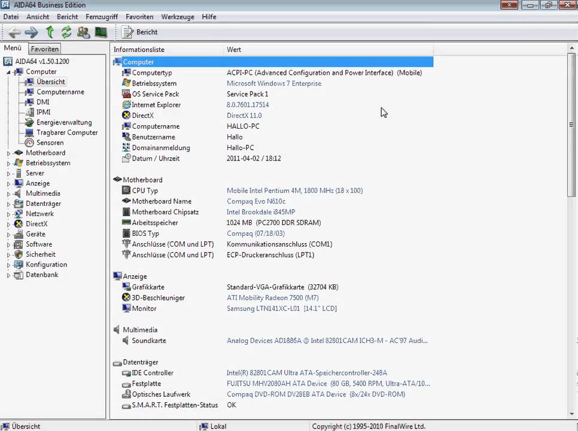Open the Samsung LTN141XC-L01 monitor link

point(282,308)
